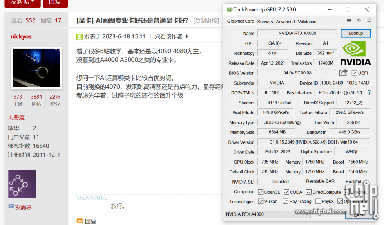Toggle the Ray Tracing checkbox

point(285,201)
